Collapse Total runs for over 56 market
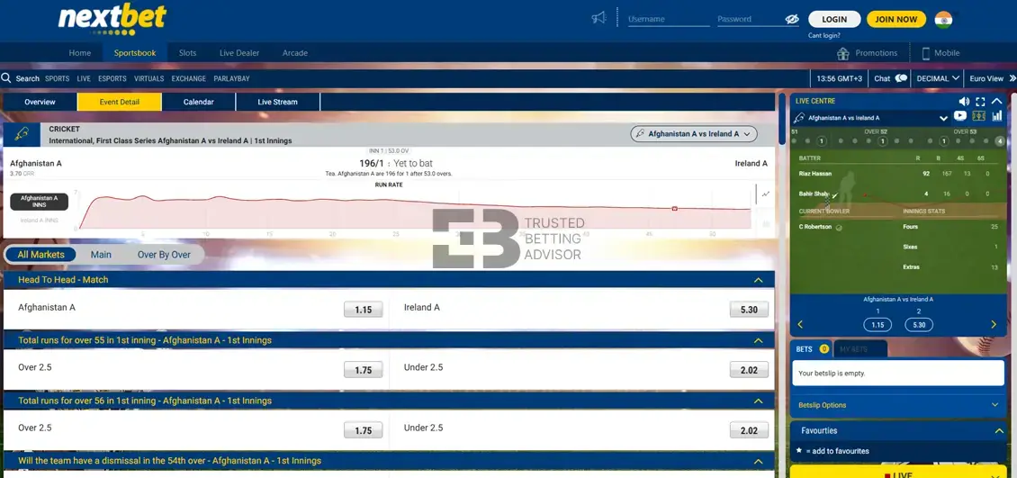The height and width of the screenshot is (478, 1017). pyautogui.click(x=758, y=401)
